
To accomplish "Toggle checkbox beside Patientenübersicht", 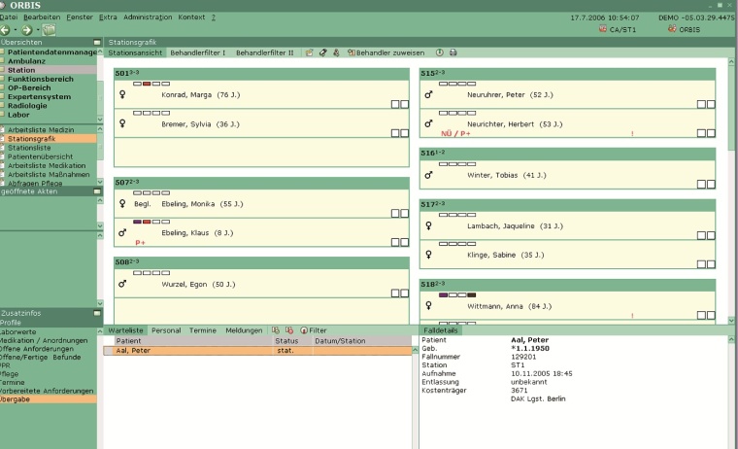I will pos(4,156).
